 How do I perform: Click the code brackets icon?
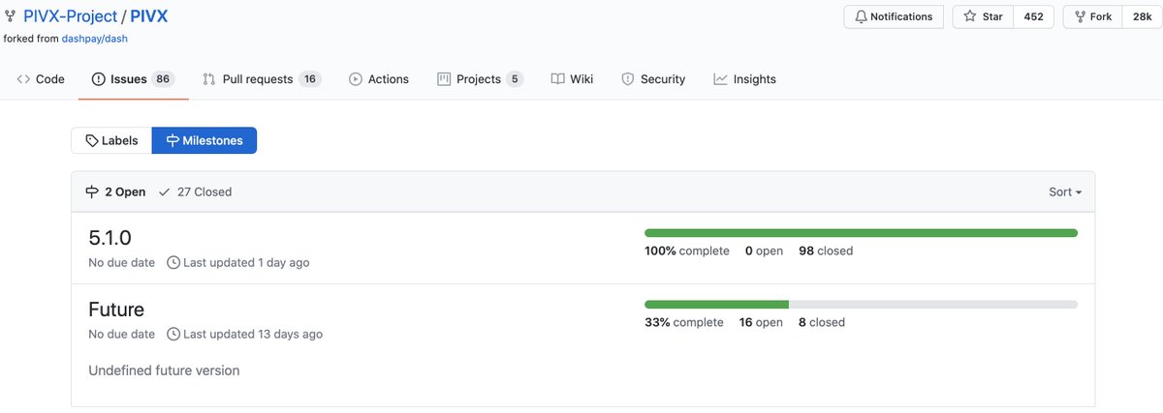(x=23, y=79)
